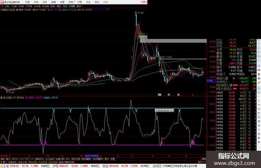Click the RSI icon in right sidebar
The width and height of the screenshot is (261, 168).
tap(259, 70)
